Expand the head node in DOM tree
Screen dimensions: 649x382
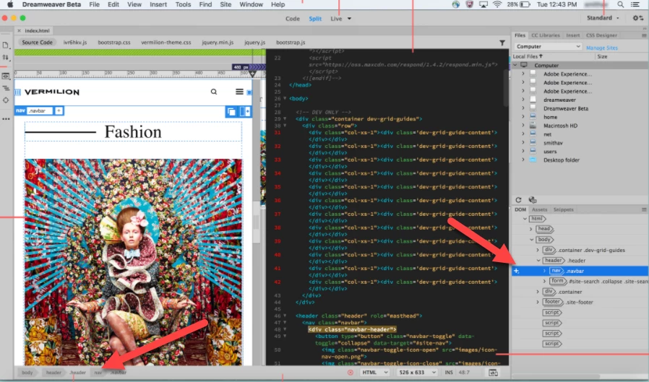[531, 229]
